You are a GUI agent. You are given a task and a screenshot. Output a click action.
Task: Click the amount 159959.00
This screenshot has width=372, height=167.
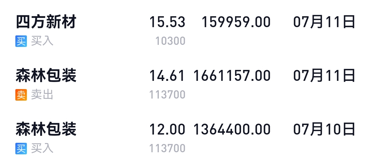(x=236, y=22)
